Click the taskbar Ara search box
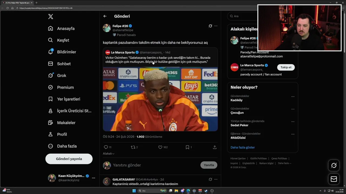The image size is (346, 194). 152,191
